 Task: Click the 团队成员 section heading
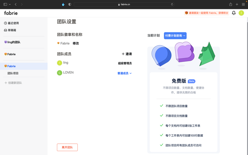[x=64, y=54]
